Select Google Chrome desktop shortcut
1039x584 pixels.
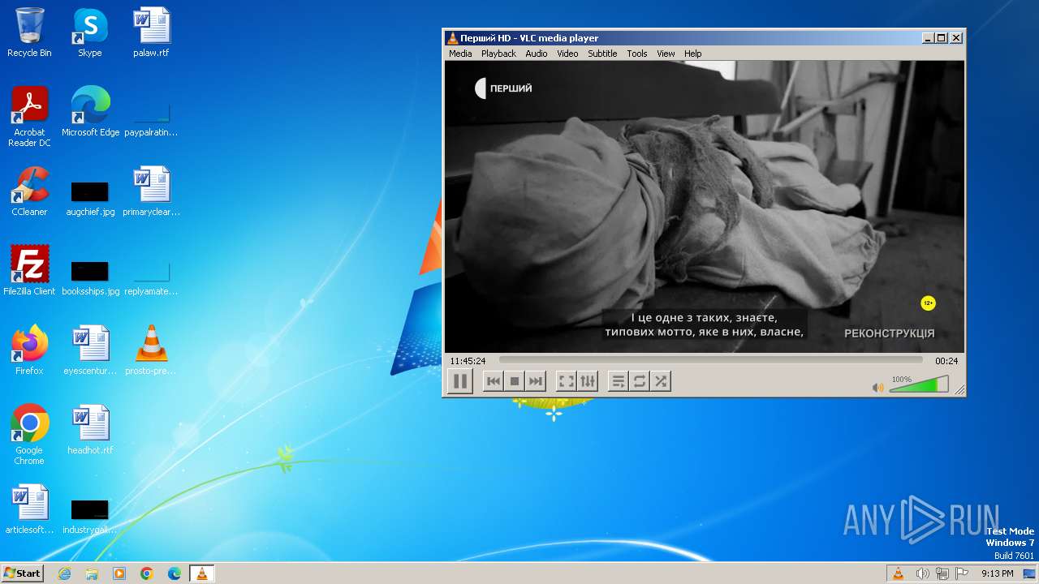(29, 435)
